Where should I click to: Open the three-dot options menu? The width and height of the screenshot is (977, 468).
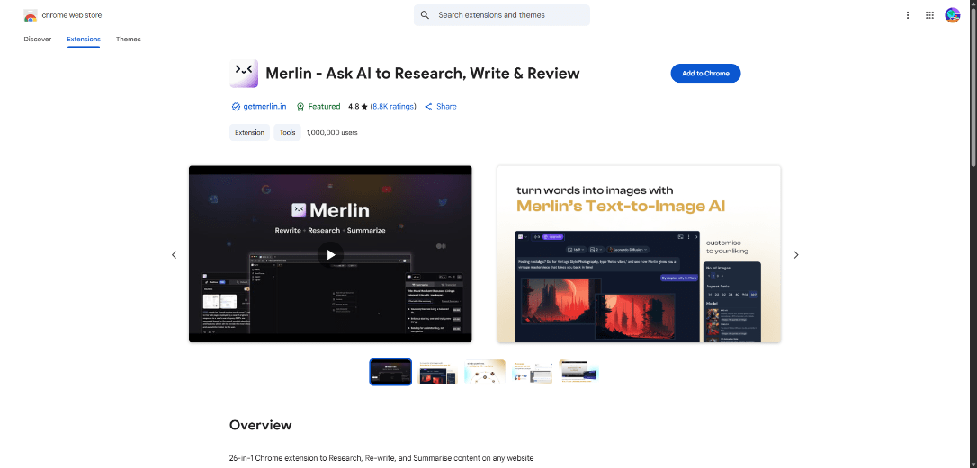908,15
